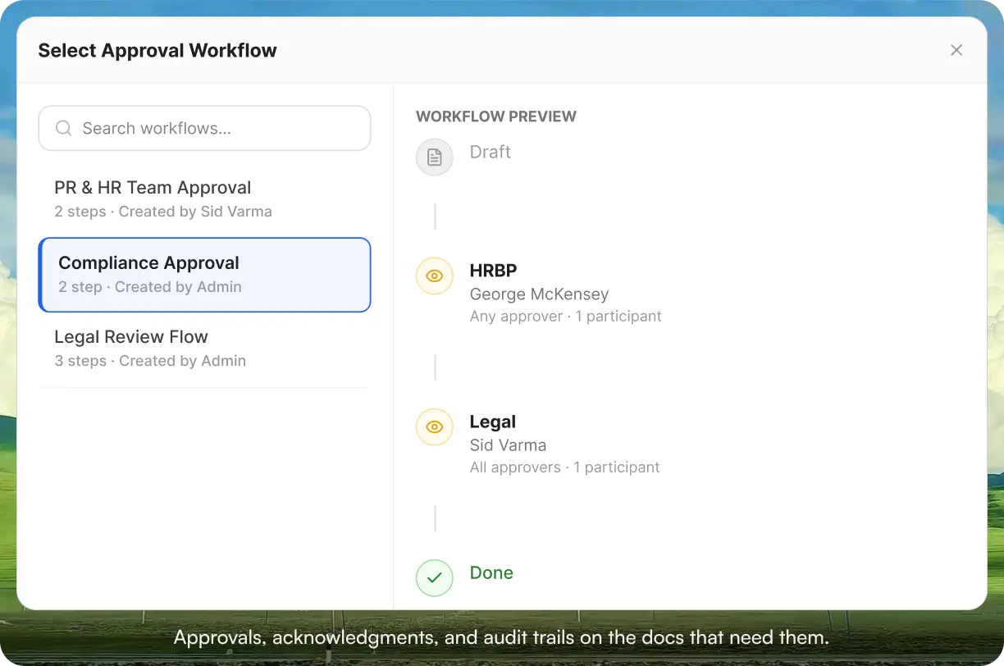Click 'Any approver · 1 participant' text

(x=565, y=316)
